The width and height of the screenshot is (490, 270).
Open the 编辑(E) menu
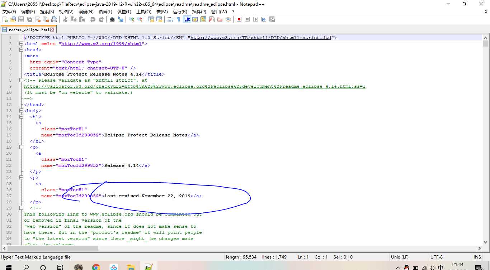point(28,12)
